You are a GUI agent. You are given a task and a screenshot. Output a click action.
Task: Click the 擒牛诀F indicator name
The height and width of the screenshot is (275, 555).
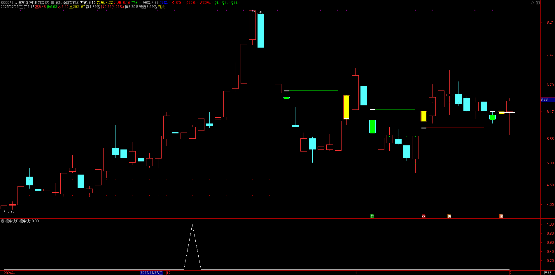pos(12,221)
